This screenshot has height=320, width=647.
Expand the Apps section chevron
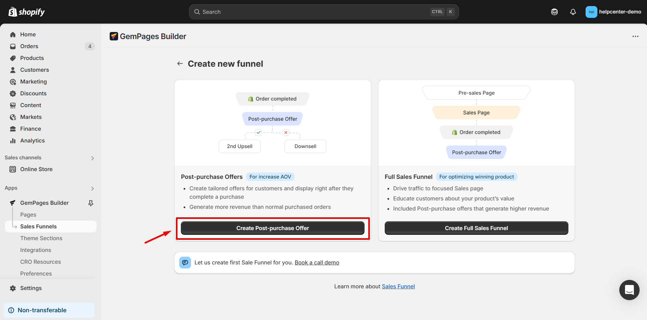92,188
